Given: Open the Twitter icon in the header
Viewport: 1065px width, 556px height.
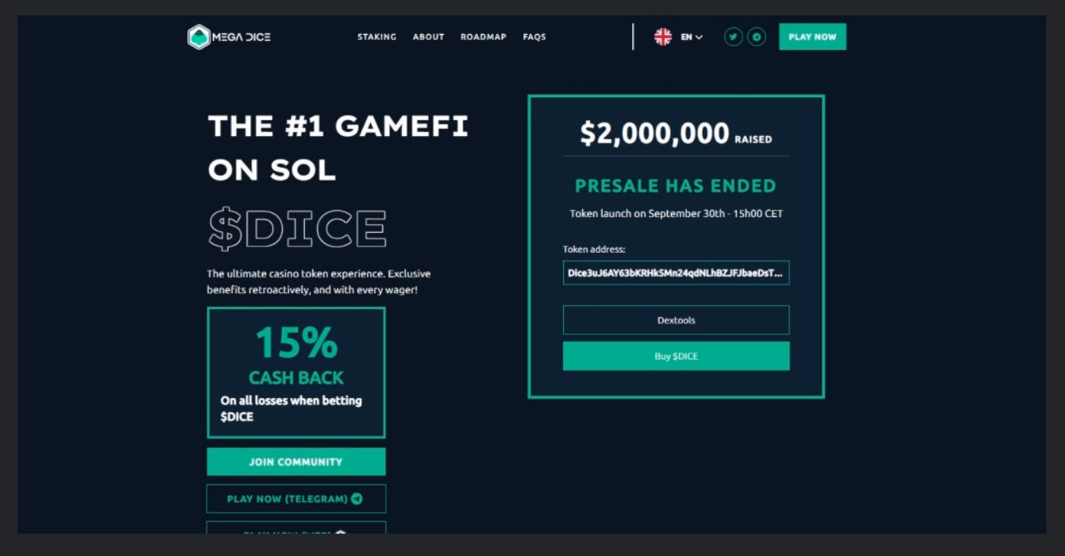Looking at the screenshot, I should click(733, 37).
